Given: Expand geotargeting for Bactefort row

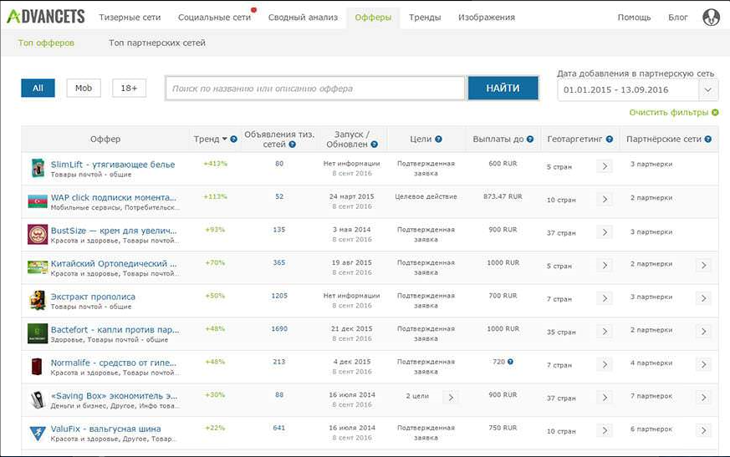Looking at the screenshot, I should pyautogui.click(x=605, y=332).
